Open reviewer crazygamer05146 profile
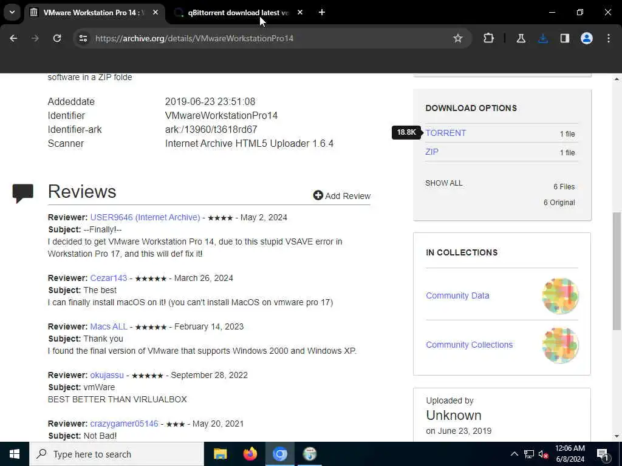 (x=124, y=424)
